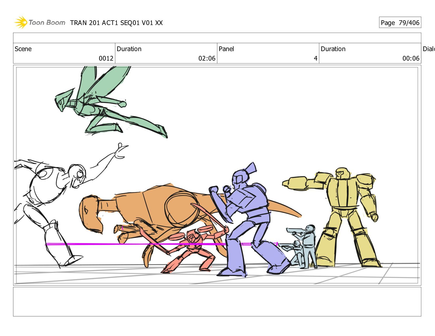This screenshot has width=435, height=336.
Task: Select scene number 0012
Action: coord(106,58)
